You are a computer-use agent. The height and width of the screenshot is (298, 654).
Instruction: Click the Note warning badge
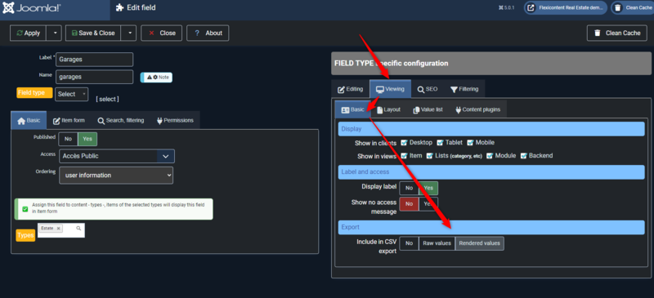[x=156, y=78]
